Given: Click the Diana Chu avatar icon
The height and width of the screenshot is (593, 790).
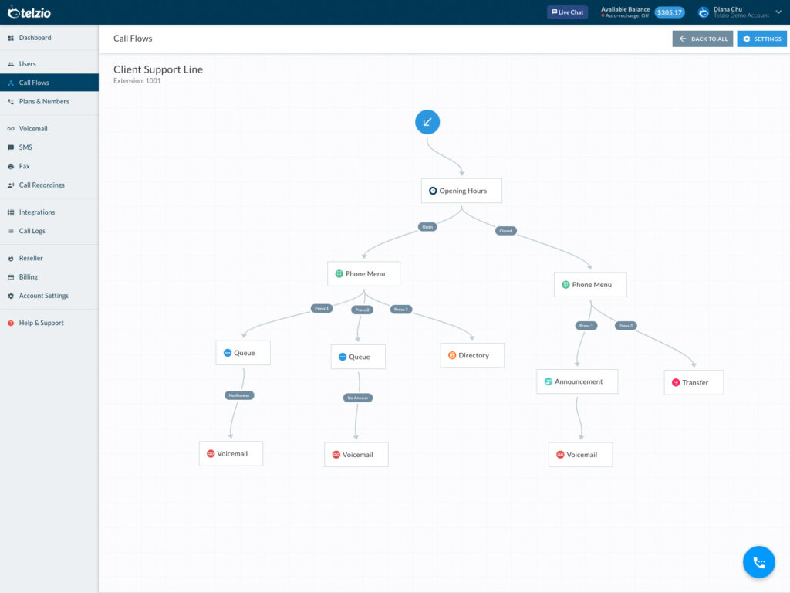Looking at the screenshot, I should [704, 12].
